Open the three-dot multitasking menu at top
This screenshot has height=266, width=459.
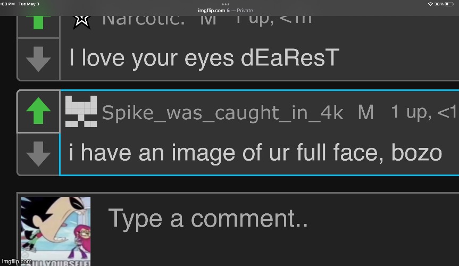229,4
